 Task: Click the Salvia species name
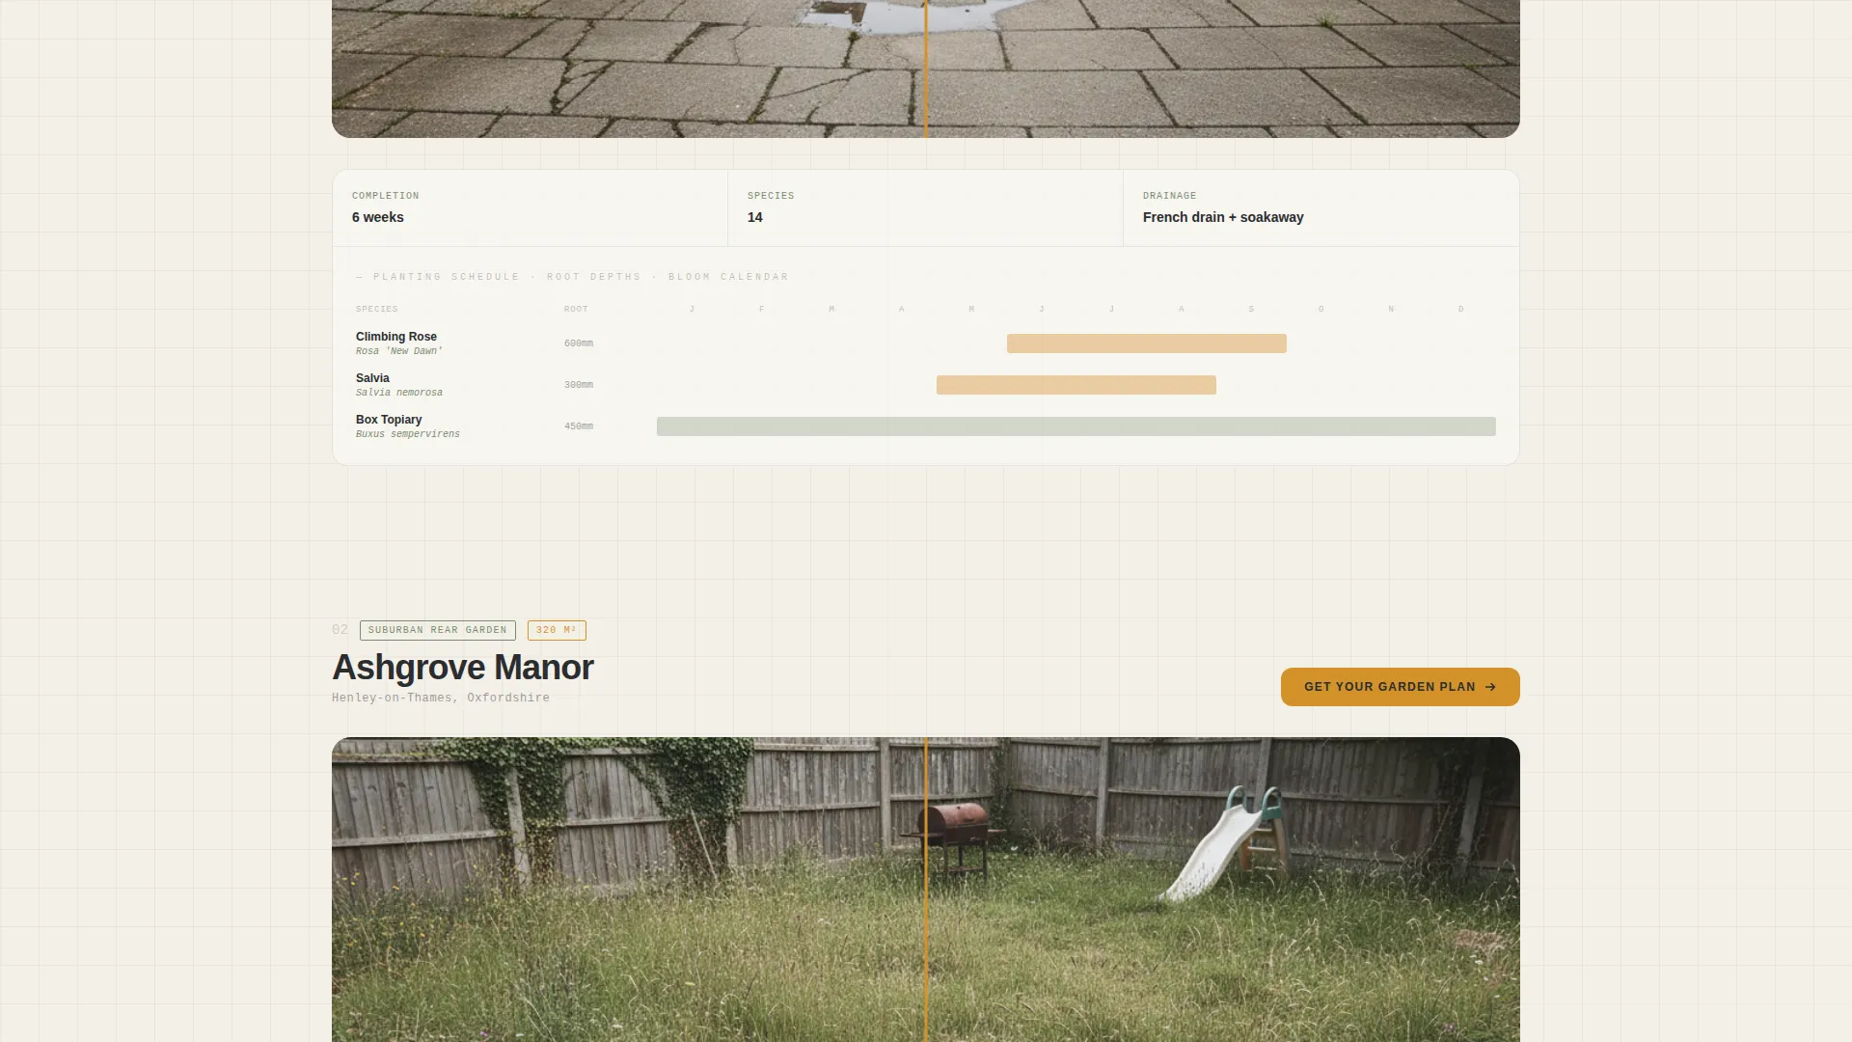tap(372, 378)
